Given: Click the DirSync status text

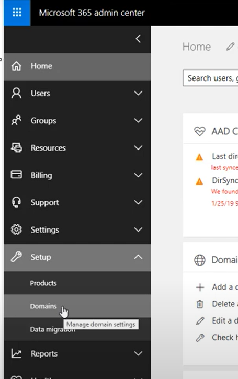Looking at the screenshot, I should point(225,180).
